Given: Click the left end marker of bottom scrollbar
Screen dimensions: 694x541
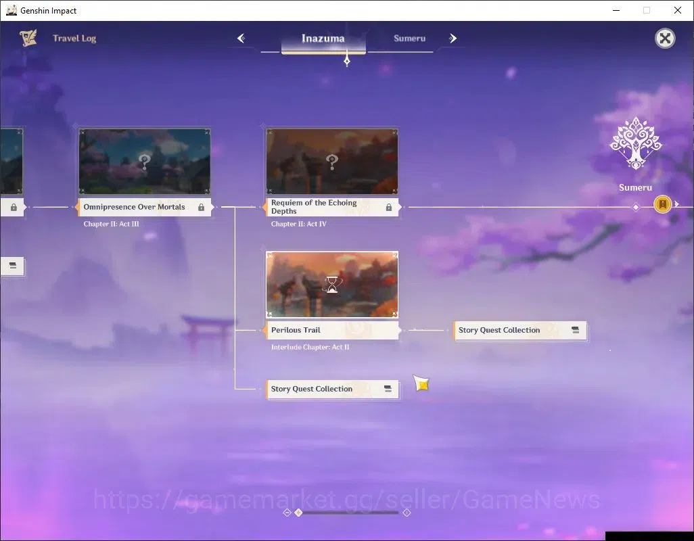Looking at the screenshot, I should pos(287,512).
